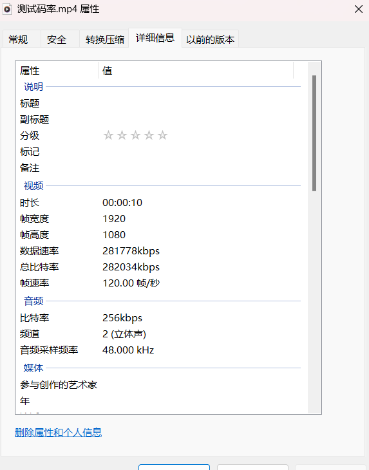Select the value 256kbps

(x=122, y=317)
